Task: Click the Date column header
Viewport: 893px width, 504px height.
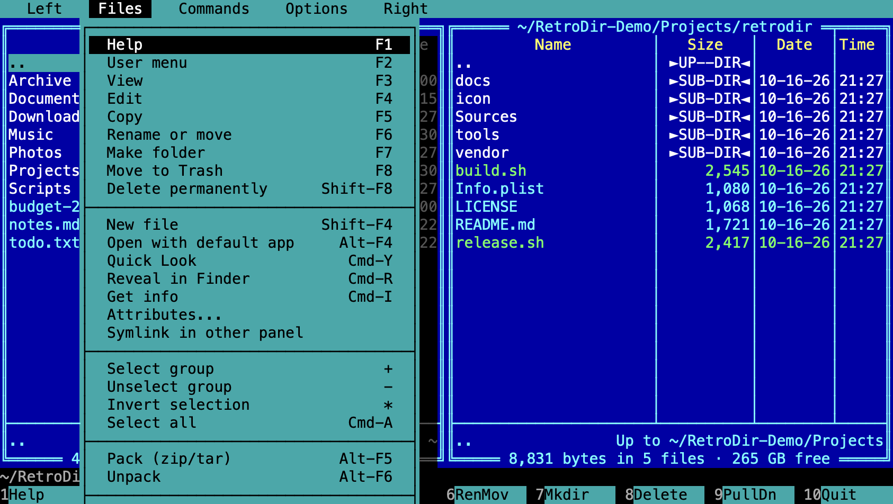Action: point(794,45)
